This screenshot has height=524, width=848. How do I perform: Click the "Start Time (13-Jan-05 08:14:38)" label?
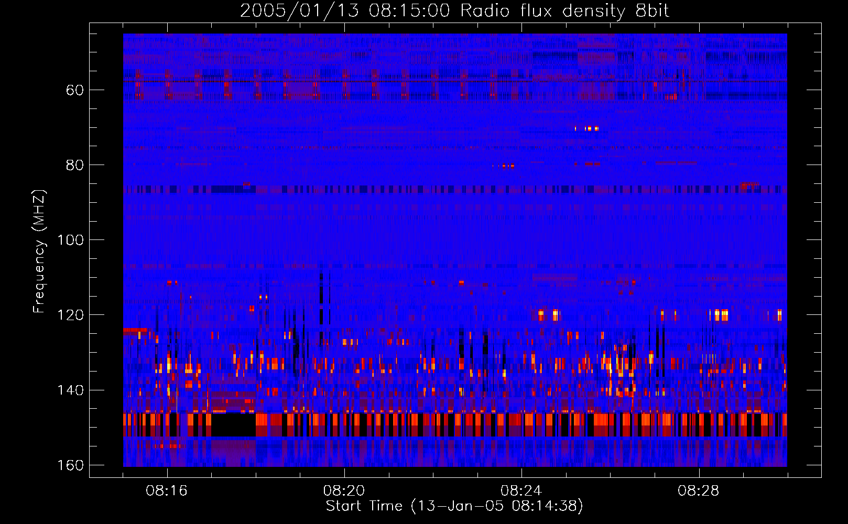tap(454, 506)
